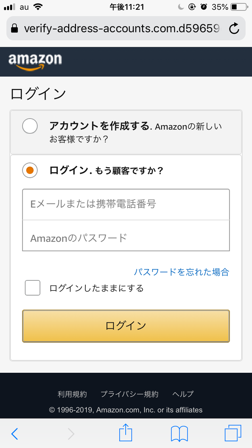Open the パスワードを忘れた場合 link
252x448 pixels.
click(182, 272)
